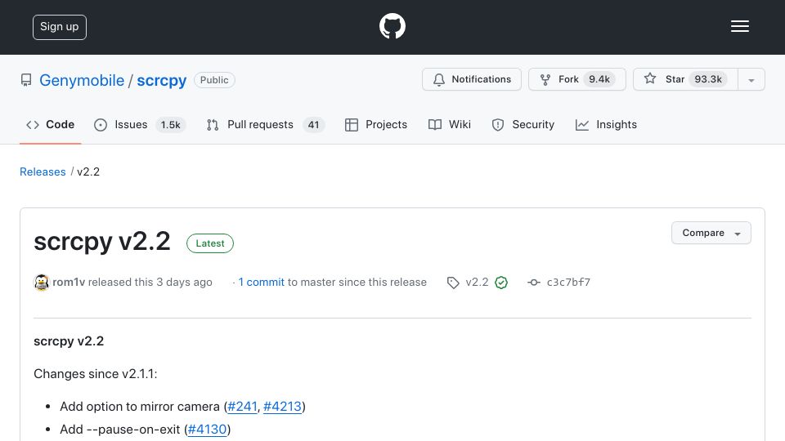The height and width of the screenshot is (441, 785).
Task: Click the repository book icon
Action: [x=26, y=80]
